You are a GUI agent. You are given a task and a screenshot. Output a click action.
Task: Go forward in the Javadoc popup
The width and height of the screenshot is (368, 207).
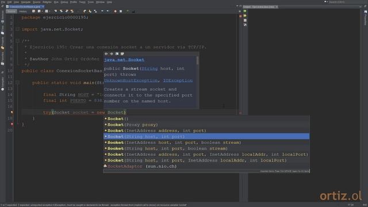click(x=112, y=53)
